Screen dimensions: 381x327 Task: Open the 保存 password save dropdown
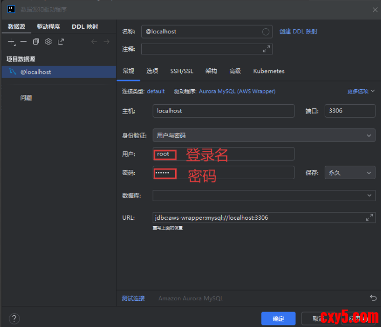350,173
